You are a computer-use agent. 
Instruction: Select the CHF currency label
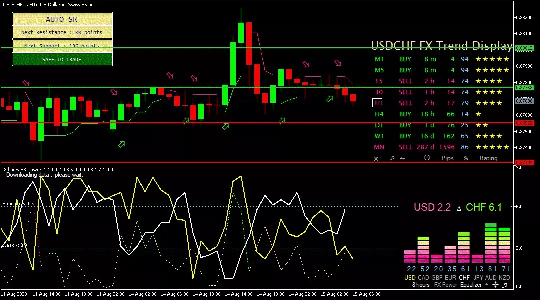(464, 277)
